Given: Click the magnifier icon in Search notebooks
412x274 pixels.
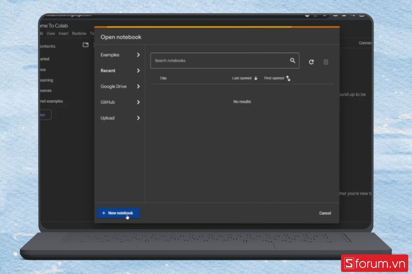Looking at the screenshot, I should [x=293, y=61].
